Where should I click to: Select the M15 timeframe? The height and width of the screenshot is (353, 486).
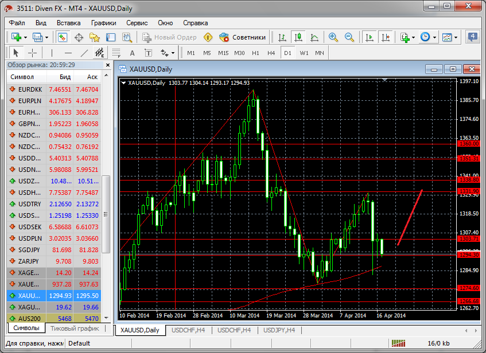[223, 53]
